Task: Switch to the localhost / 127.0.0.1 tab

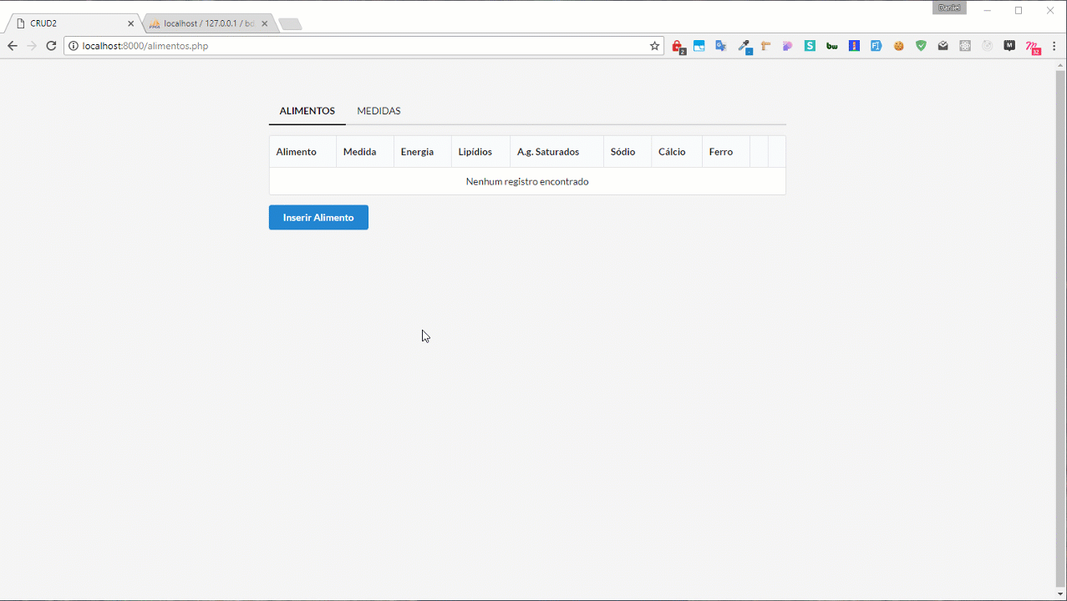Action: tap(209, 23)
